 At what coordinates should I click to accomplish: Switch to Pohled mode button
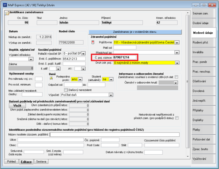(x=12, y=161)
